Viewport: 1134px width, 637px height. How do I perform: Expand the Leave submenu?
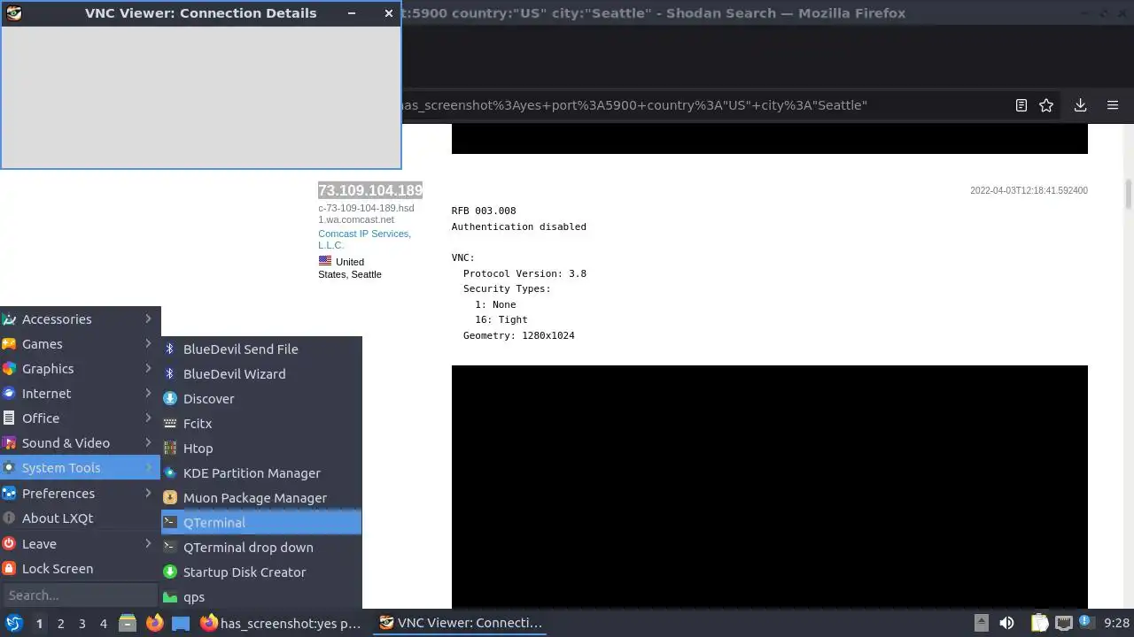click(80, 544)
